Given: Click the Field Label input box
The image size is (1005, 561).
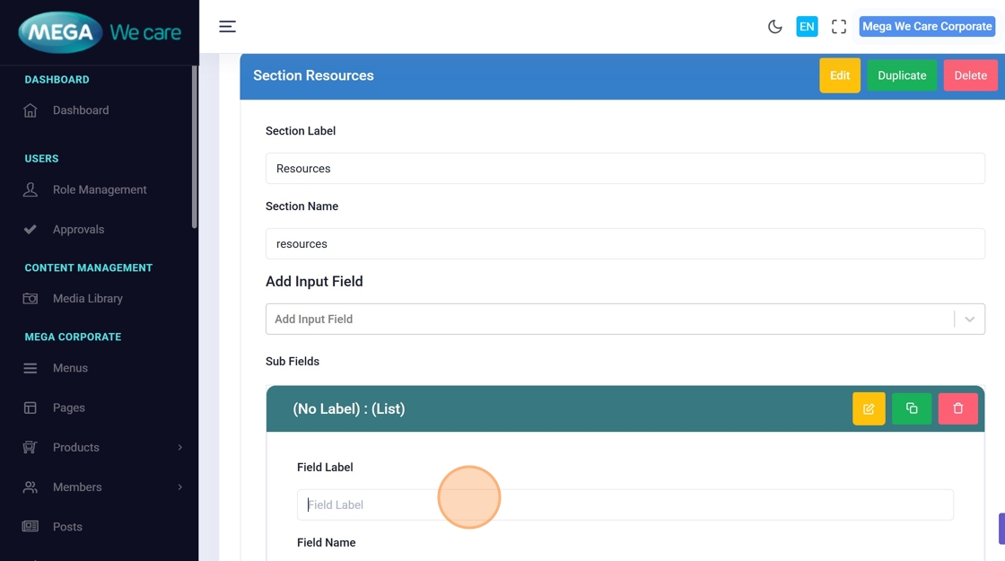Looking at the screenshot, I should click(x=625, y=504).
